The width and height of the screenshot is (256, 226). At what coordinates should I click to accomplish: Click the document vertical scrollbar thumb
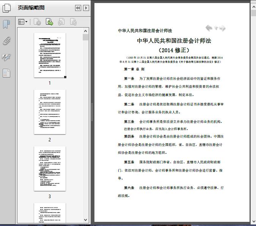[x=254, y=13]
